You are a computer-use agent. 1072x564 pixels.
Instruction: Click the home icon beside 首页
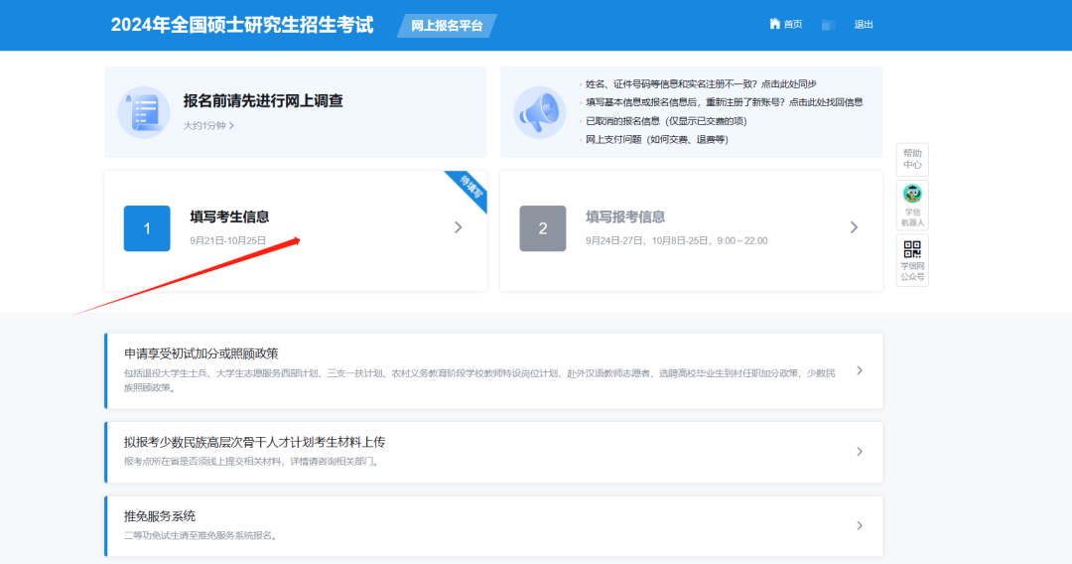point(774,24)
